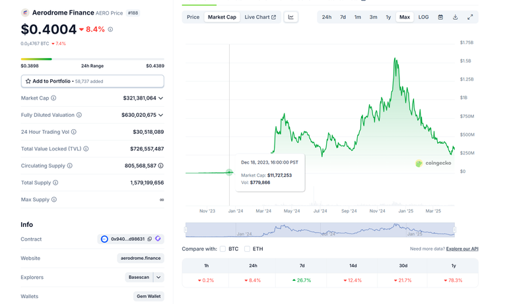Select the 1m time range
This screenshot has height=304, width=507.
[358, 17]
